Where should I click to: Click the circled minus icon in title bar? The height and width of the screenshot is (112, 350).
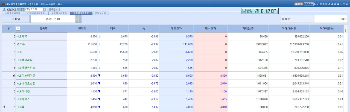coord(338,4)
